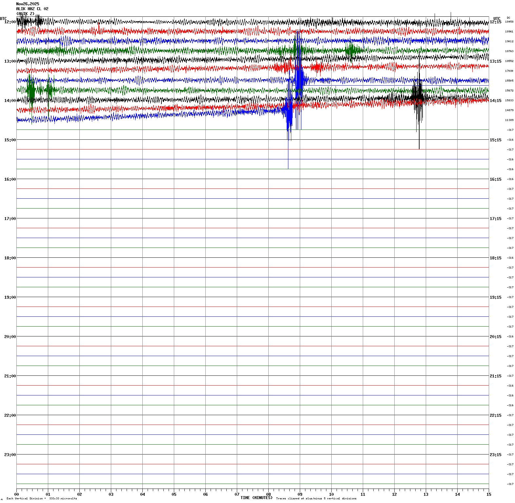This screenshot has width=515, height=503.
Task: Click the 15:00 hour label on left axis
Action: 10,140
